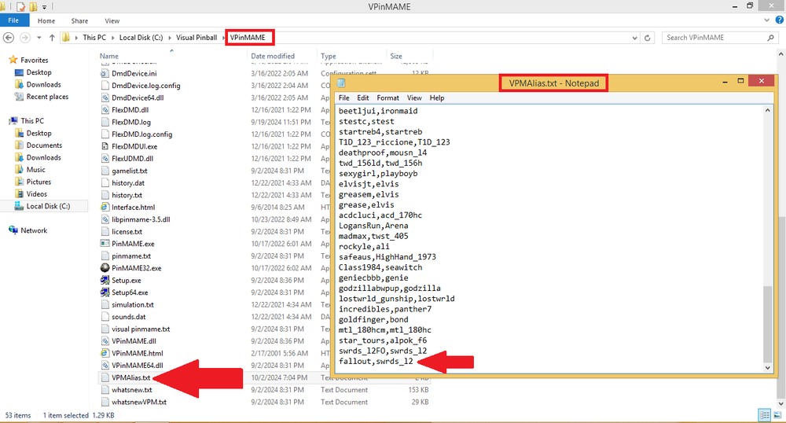Select the FlexDMD.dll file icon
The height and width of the screenshot is (423, 786).
point(105,110)
